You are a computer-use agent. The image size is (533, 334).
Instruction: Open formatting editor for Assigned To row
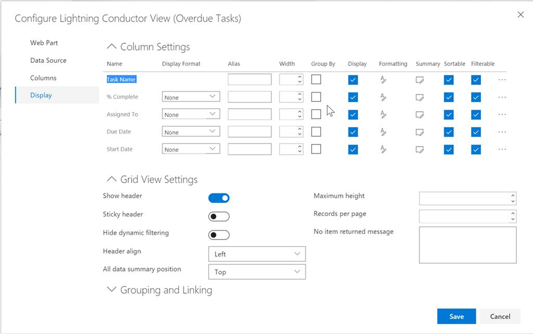coord(383,114)
